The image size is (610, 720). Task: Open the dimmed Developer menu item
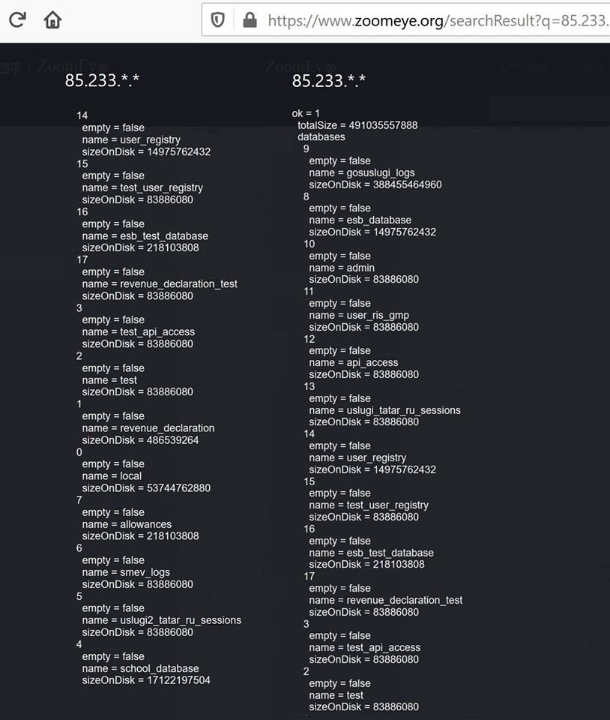525,67
